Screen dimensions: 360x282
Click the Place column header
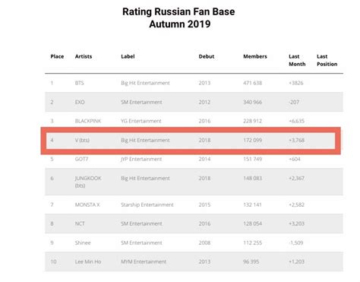point(57,56)
